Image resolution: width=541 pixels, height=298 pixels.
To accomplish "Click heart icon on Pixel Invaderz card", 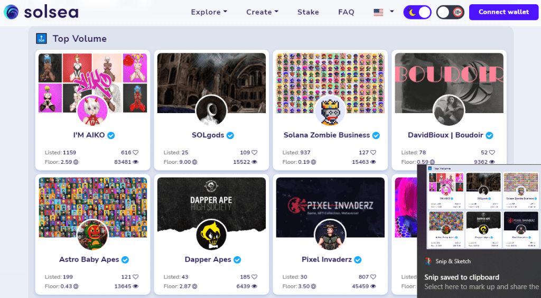I will (x=374, y=277).
